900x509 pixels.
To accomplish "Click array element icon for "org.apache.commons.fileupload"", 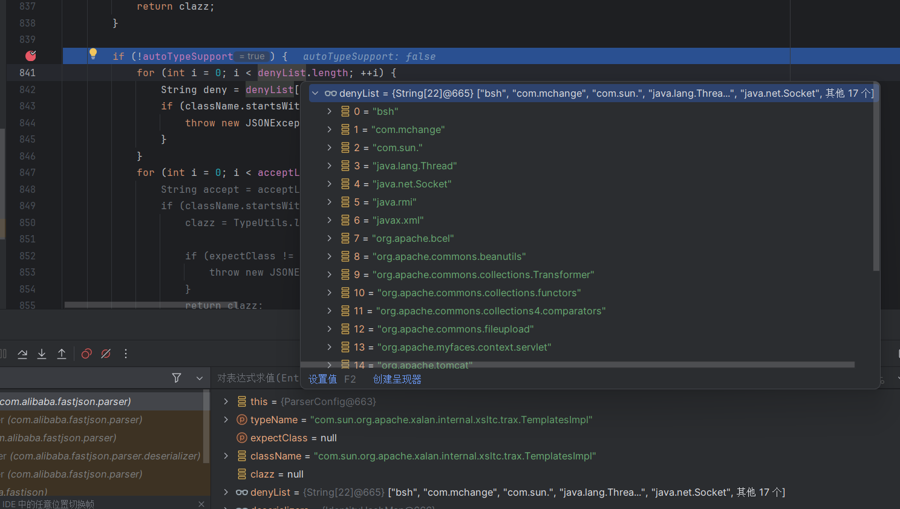I will click(345, 329).
